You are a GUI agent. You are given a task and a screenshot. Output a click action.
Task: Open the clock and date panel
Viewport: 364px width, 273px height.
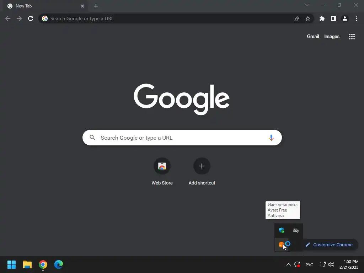349,264
